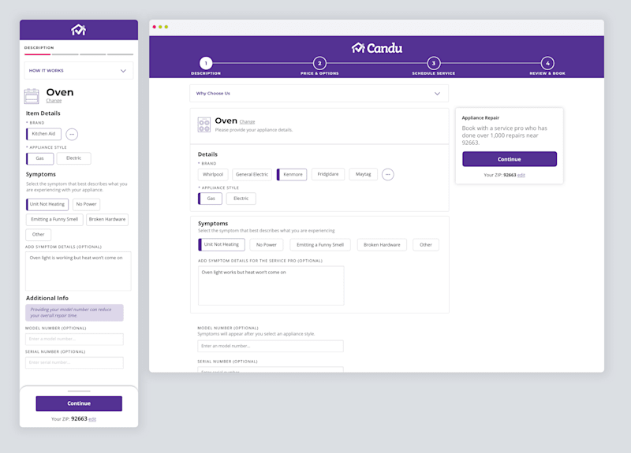Expand the Why Choose Us section
The height and width of the screenshot is (453, 631).
pyautogui.click(x=319, y=93)
